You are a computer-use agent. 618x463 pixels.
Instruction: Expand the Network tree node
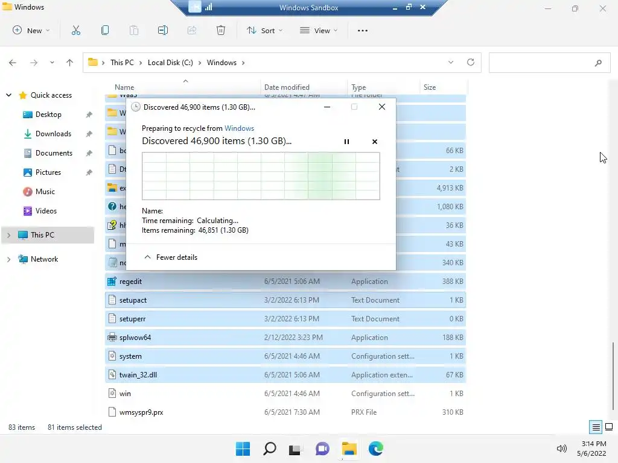(8, 259)
